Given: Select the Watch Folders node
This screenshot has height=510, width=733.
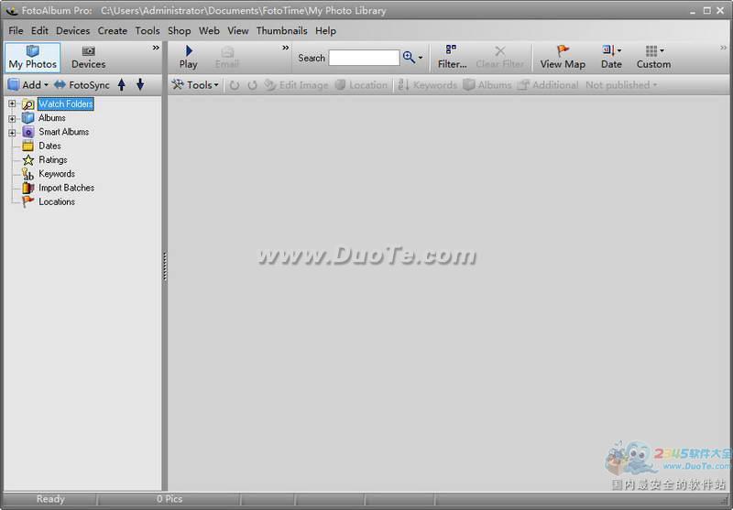Looking at the screenshot, I should pos(65,103).
